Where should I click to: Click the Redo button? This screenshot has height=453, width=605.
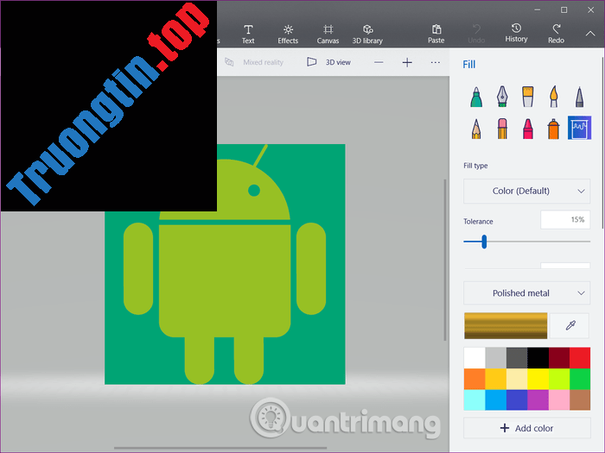[556, 34]
